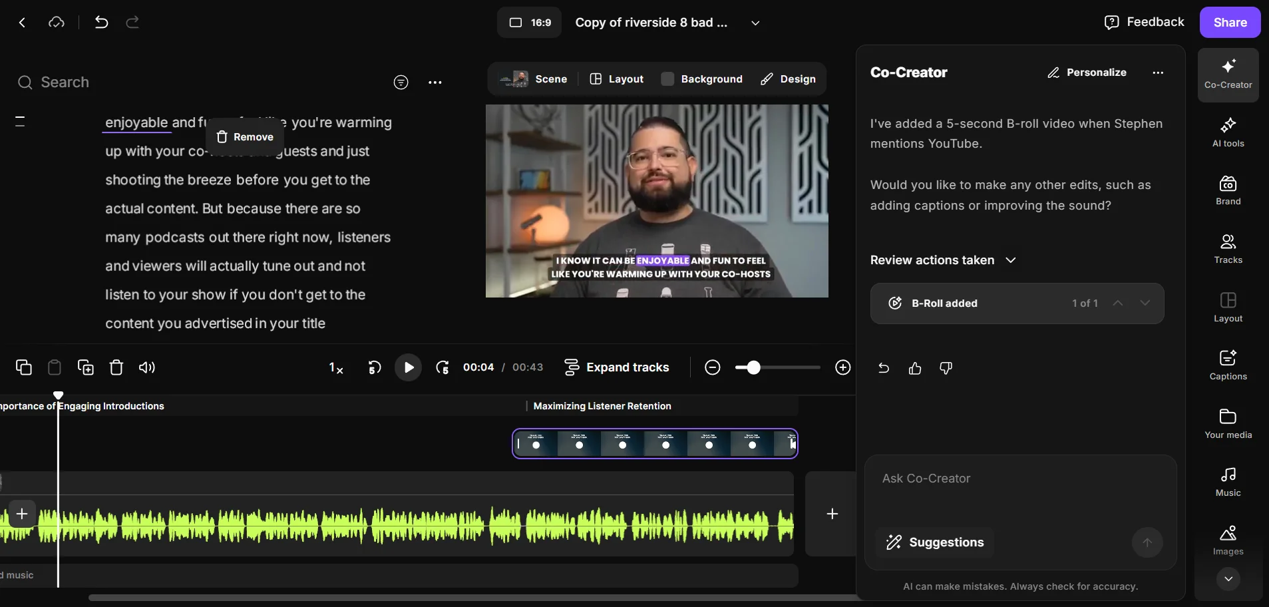Send message with up arrow button

(x=1147, y=542)
